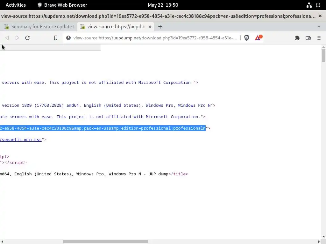The image size is (326, 244).
Task: Reload the current page
Action: point(27,38)
